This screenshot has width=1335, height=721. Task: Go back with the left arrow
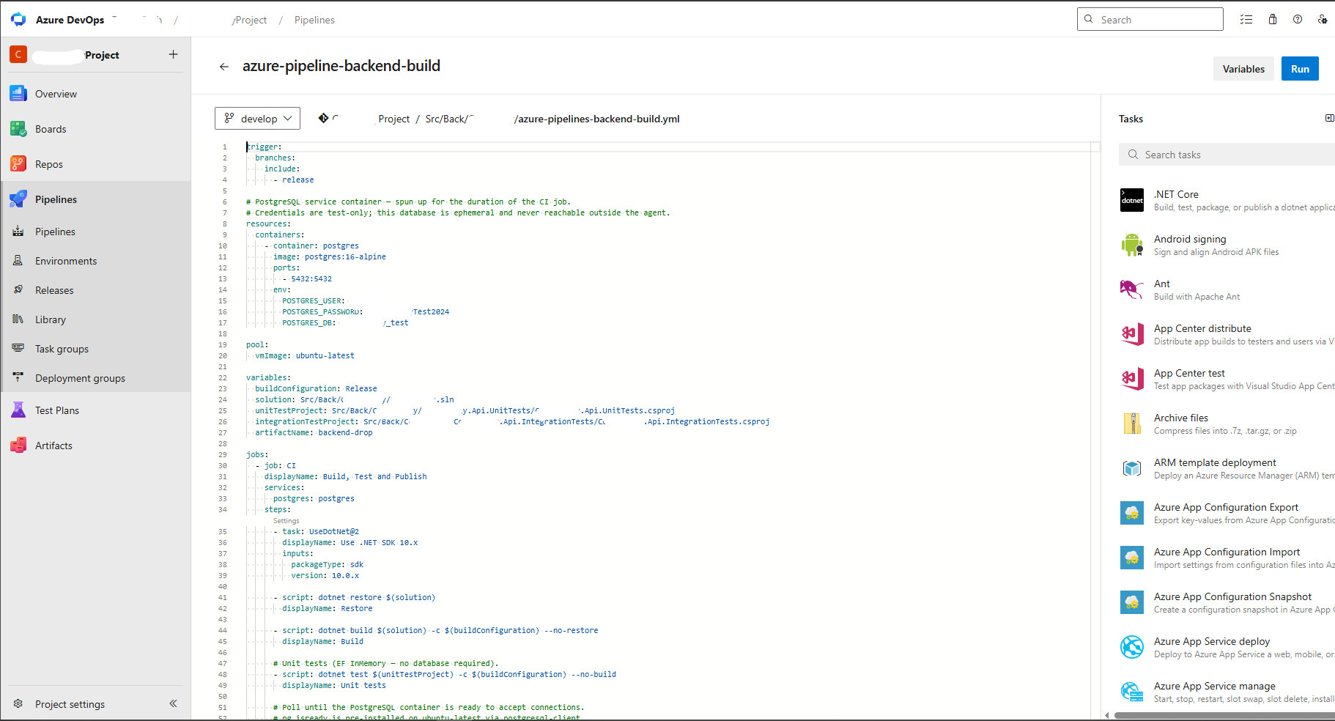click(x=224, y=67)
